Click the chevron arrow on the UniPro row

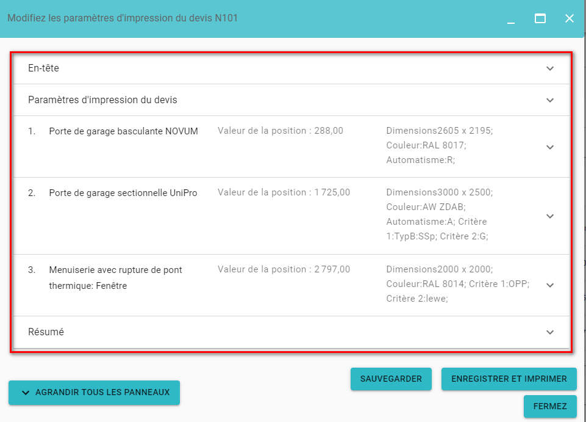click(x=550, y=216)
